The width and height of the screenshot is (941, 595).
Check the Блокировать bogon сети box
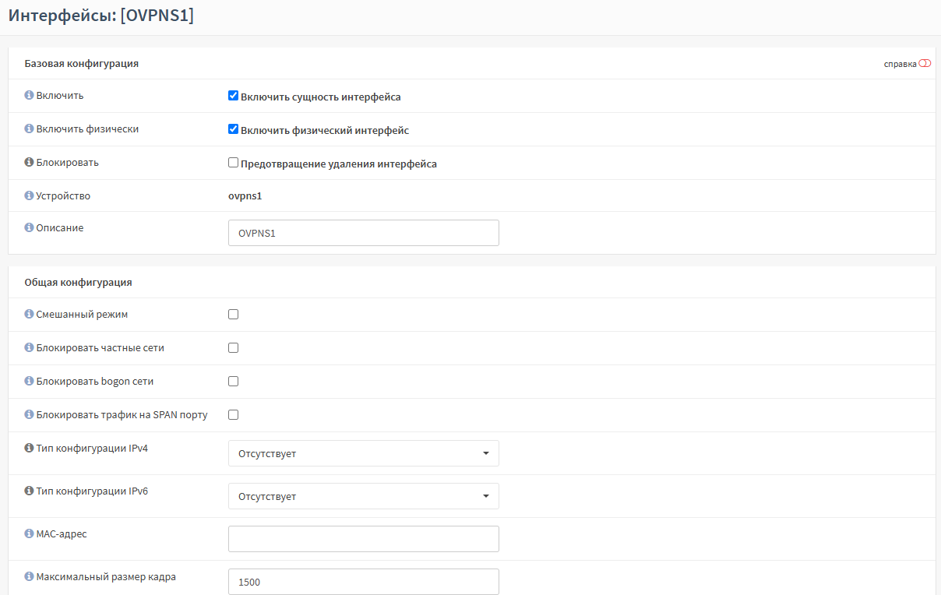(233, 382)
